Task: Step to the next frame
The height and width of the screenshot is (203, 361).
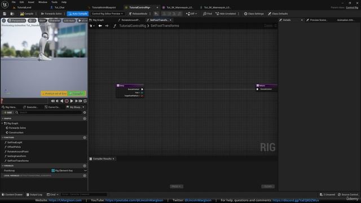Action: (76, 101)
